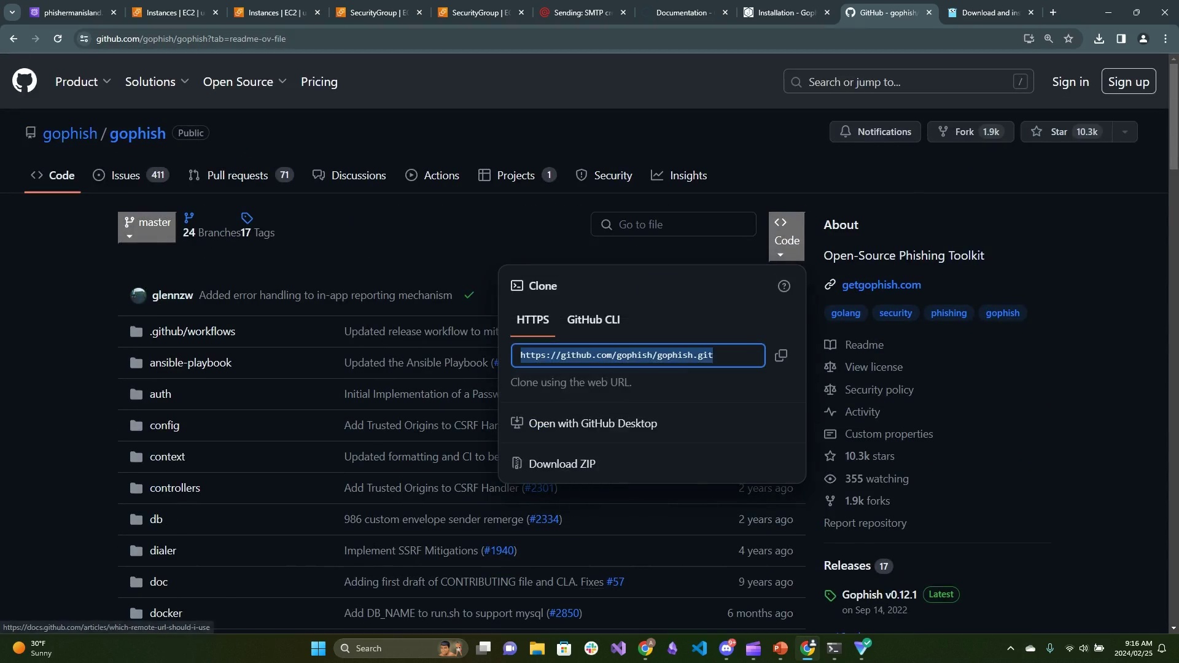The image size is (1179, 663).
Task: Click the branches icon showing 24 Branches
Action: [x=189, y=217]
